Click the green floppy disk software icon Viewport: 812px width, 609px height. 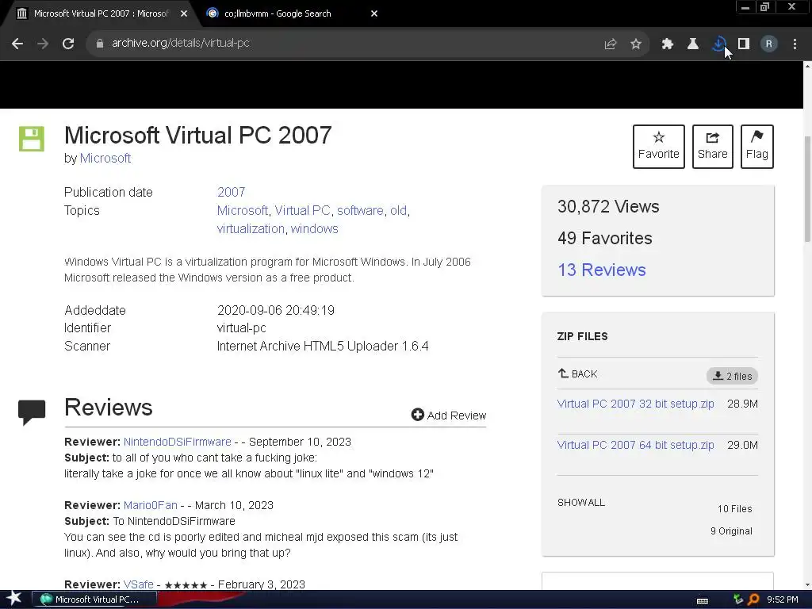tap(32, 139)
